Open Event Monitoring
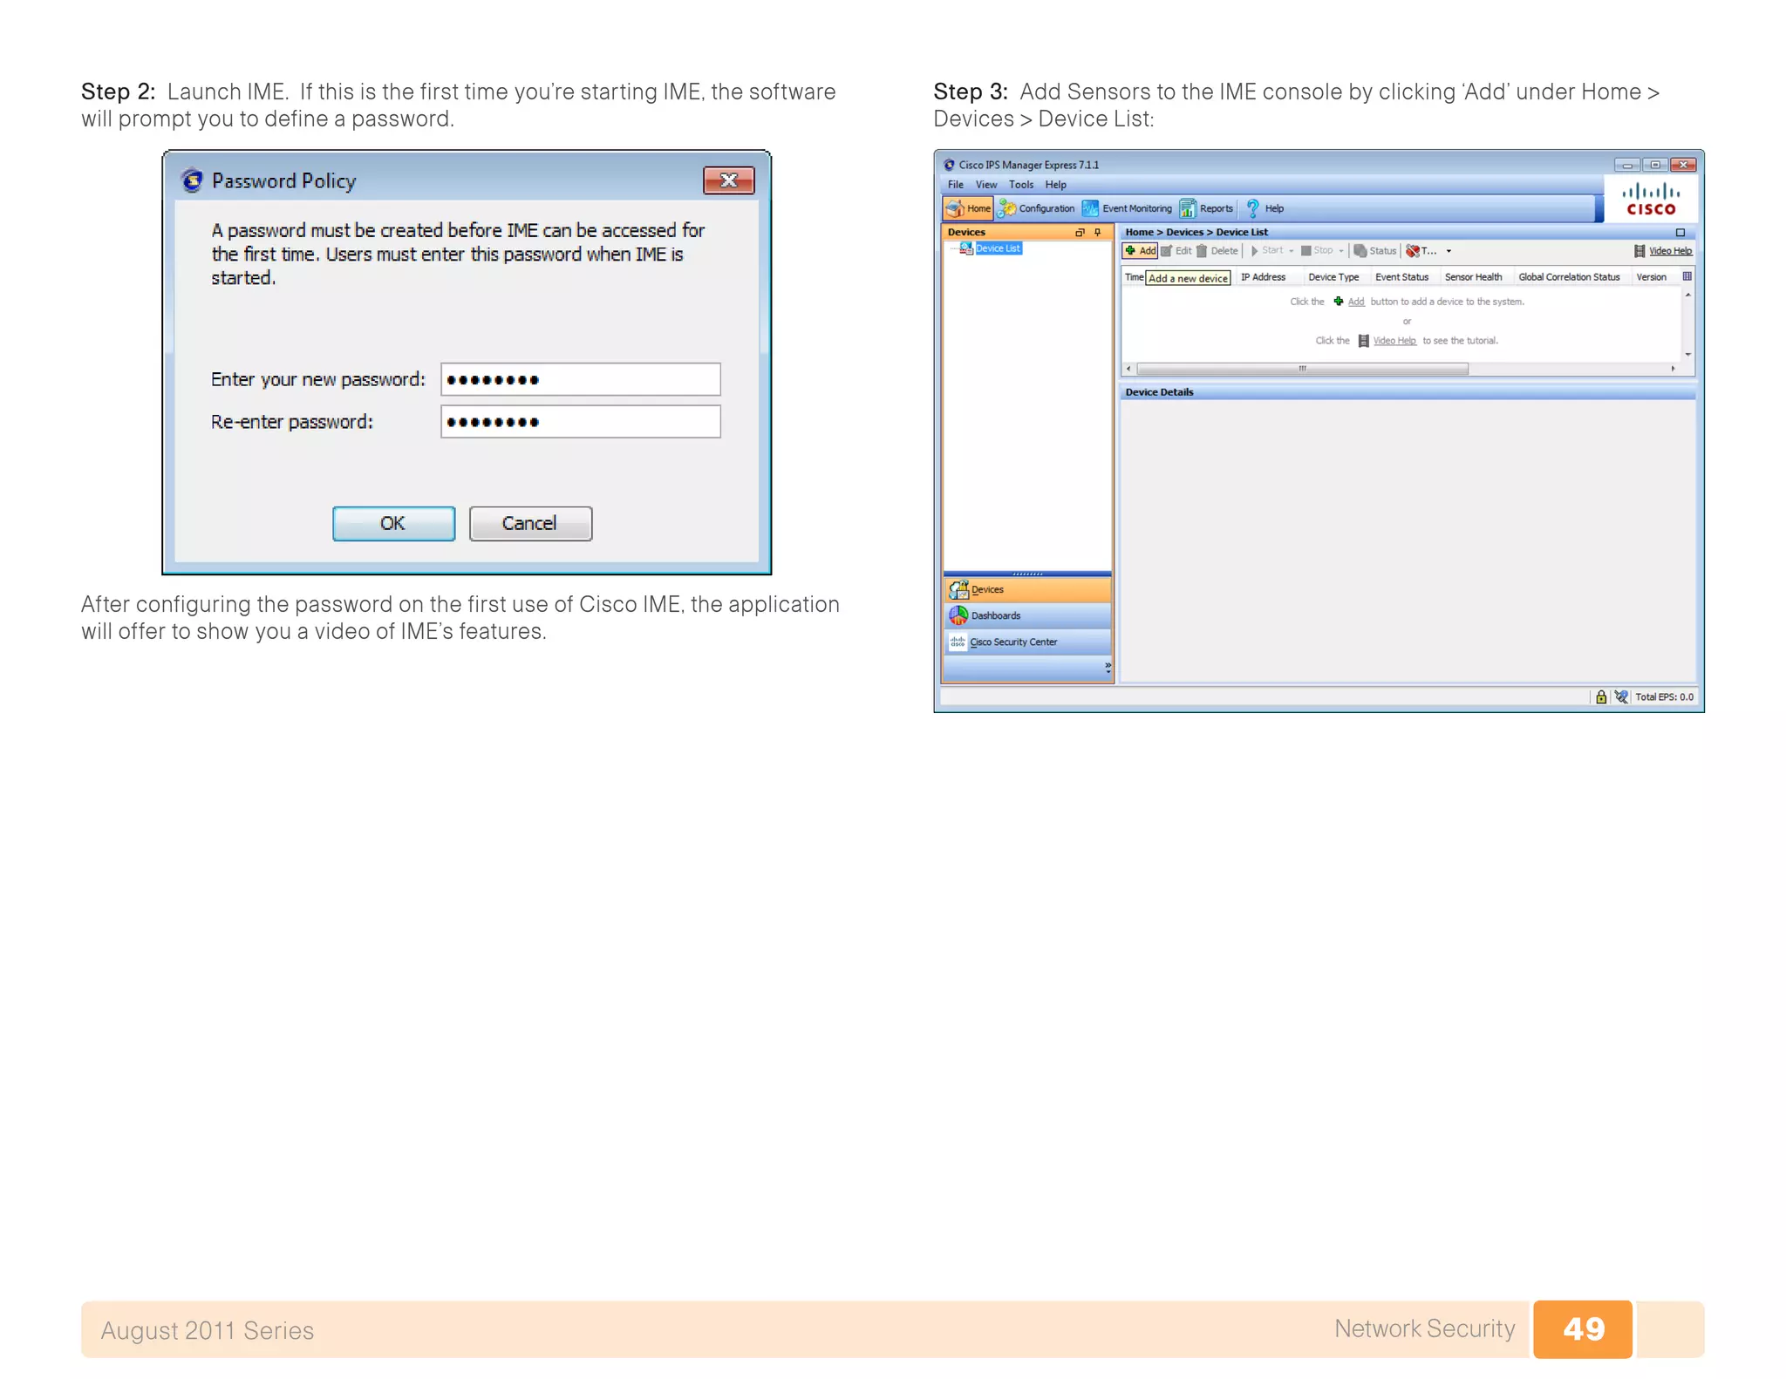Viewport: 1786px width, 1379px height. [x=1127, y=208]
